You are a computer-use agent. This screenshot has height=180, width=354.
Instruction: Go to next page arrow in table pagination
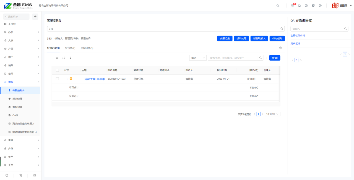pos(262,114)
